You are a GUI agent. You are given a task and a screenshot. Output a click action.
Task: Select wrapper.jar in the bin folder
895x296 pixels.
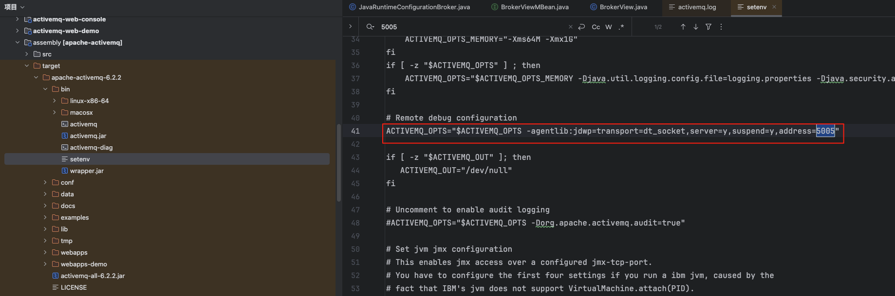tap(87, 171)
